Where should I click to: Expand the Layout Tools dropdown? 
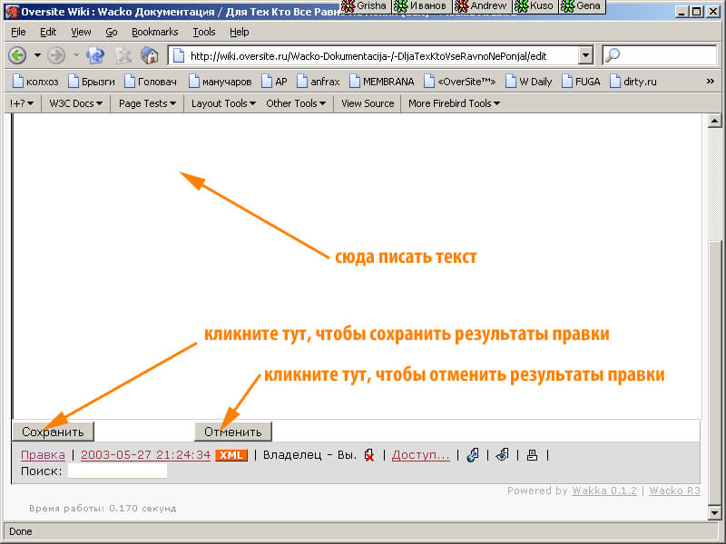click(x=222, y=103)
